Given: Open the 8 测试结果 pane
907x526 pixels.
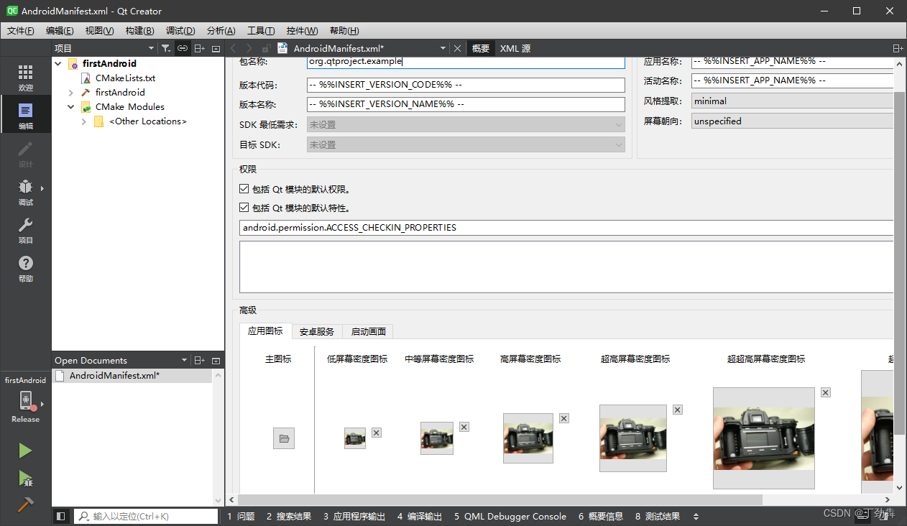Looking at the screenshot, I should click(658, 516).
